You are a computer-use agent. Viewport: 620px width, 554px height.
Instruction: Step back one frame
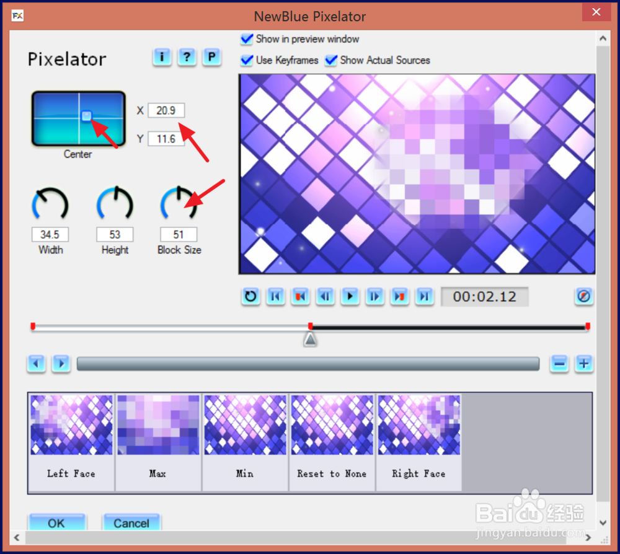point(325,296)
